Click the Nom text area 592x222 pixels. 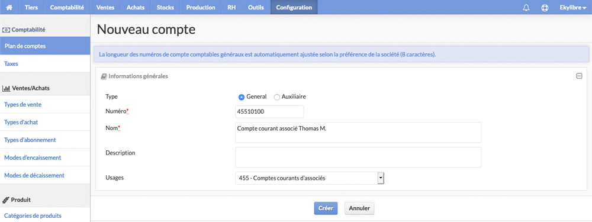(x=358, y=133)
